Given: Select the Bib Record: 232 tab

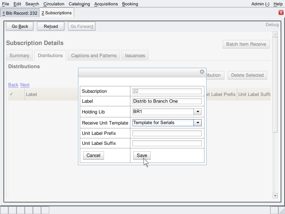Looking at the screenshot, I should (x=20, y=13).
